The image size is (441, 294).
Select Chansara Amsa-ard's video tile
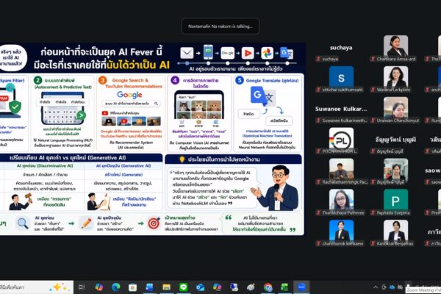(395, 46)
